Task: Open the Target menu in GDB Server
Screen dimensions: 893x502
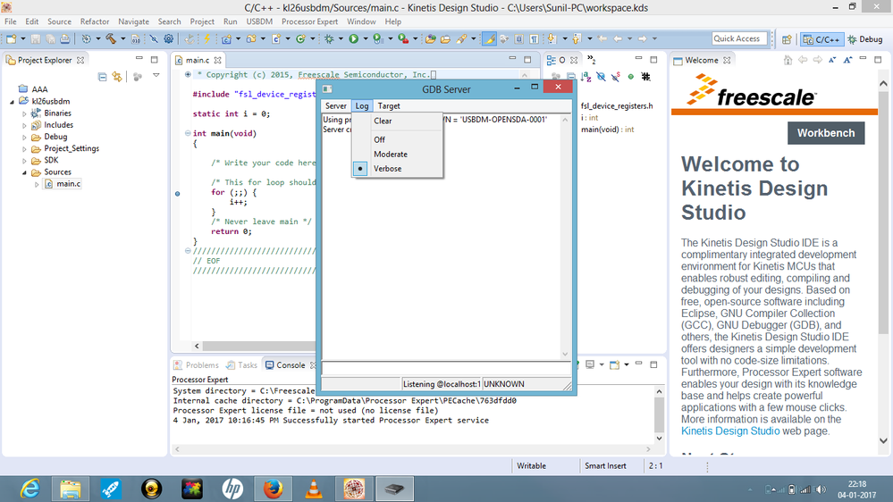Action: pyautogui.click(x=389, y=105)
